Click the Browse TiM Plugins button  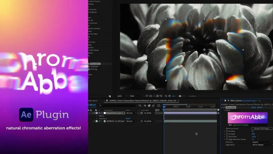coord(262,128)
